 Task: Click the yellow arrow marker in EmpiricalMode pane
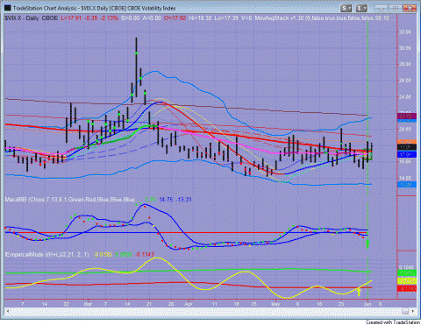[x=359, y=292]
